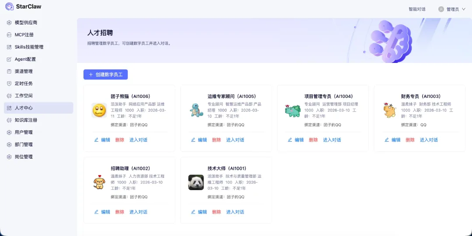Screen dimensions: 472x236
Task: Delete the 团子熊猫 employee
Action: [120, 140]
